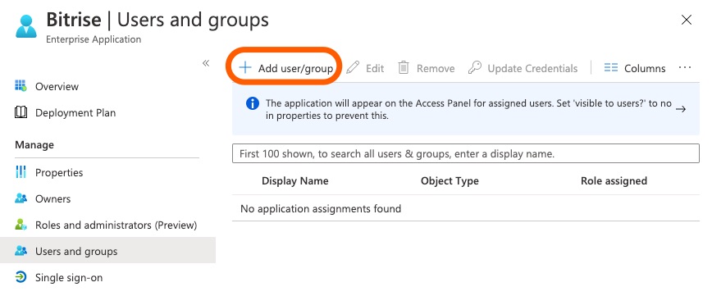Collapse the sidebar with double chevron
Viewport: 712px width, 296px height.
(206, 63)
